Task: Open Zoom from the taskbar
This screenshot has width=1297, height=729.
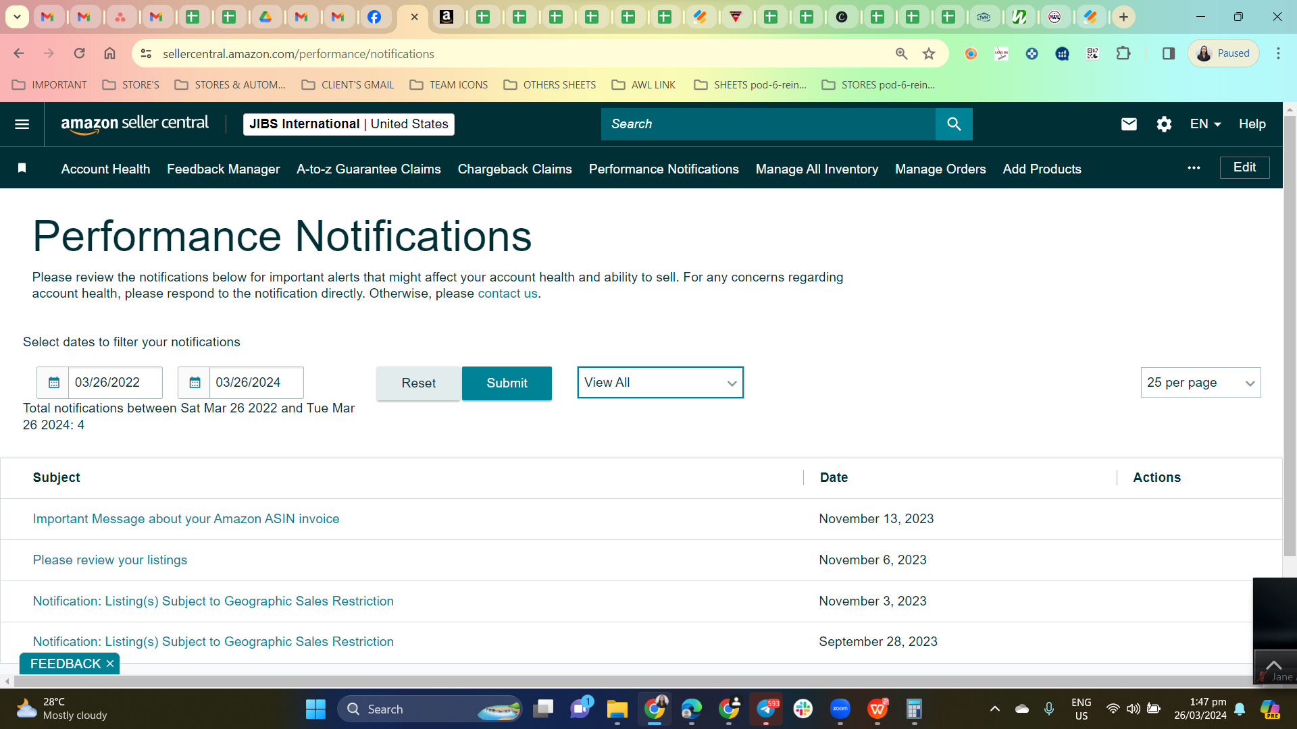Action: pos(840,709)
